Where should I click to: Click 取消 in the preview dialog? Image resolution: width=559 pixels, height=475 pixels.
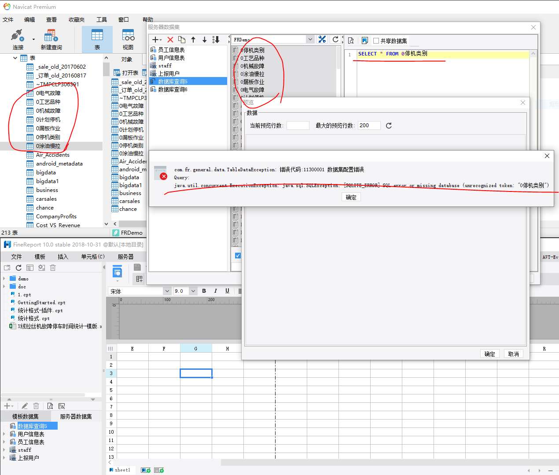coord(513,354)
